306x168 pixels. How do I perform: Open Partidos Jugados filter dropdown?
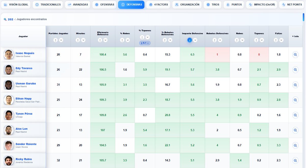[x=61, y=40]
